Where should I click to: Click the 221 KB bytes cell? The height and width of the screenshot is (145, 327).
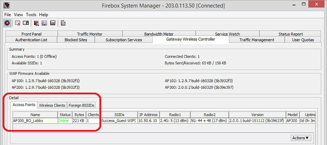79,121
